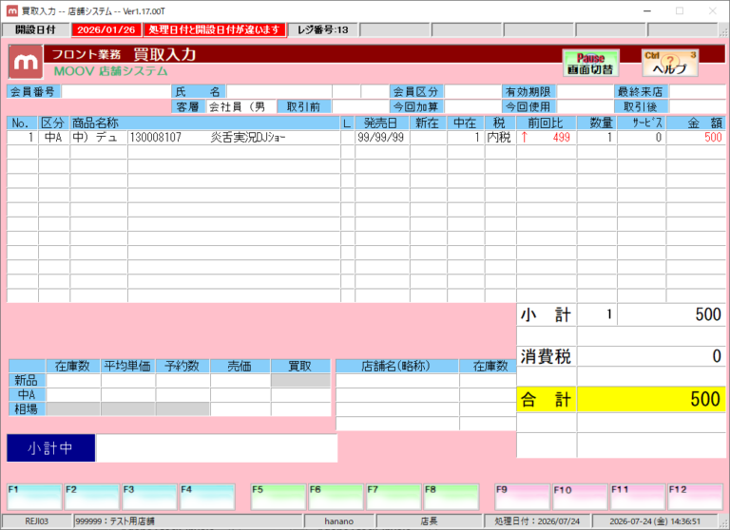Click the 会員番号 input field
Screen dimensions: 730x530
[116, 92]
